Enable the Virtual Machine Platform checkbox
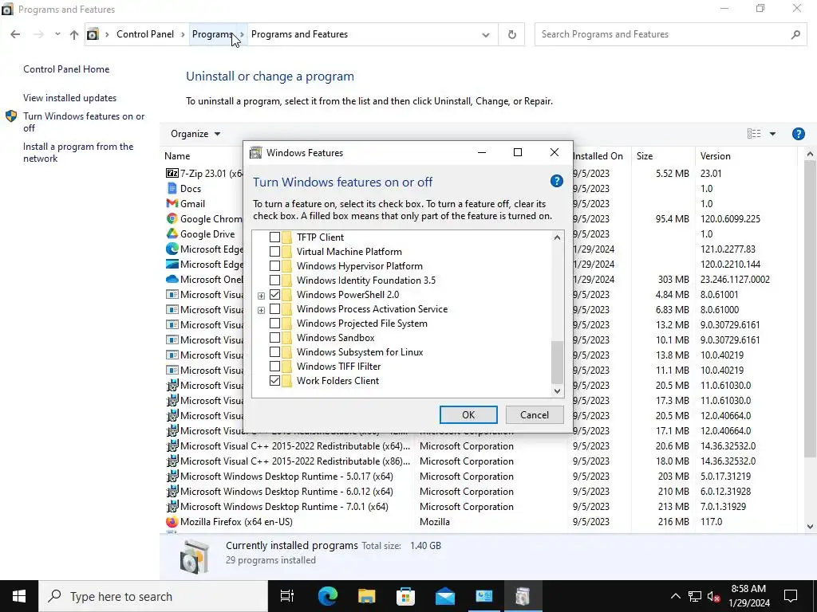The image size is (817, 612). pyautogui.click(x=274, y=251)
